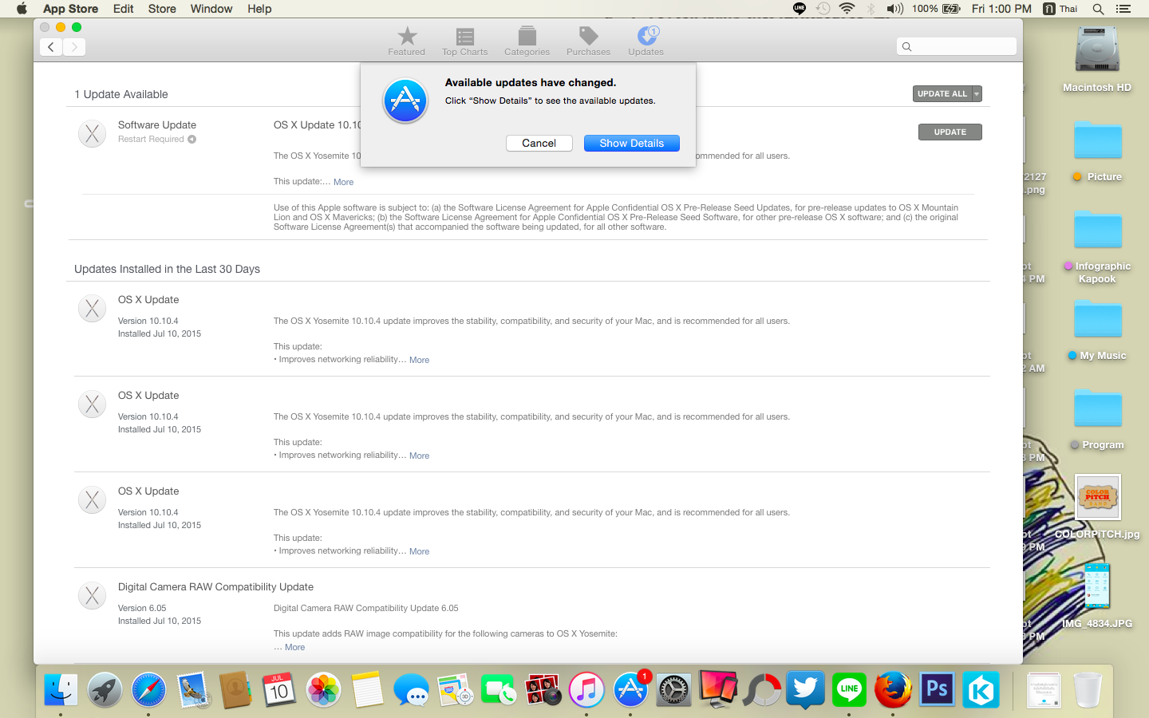Open the Window menu
The width and height of the screenshot is (1149, 718).
211,9
